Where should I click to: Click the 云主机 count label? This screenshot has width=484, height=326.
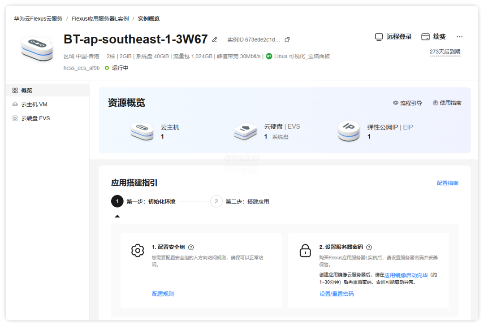tap(170, 127)
